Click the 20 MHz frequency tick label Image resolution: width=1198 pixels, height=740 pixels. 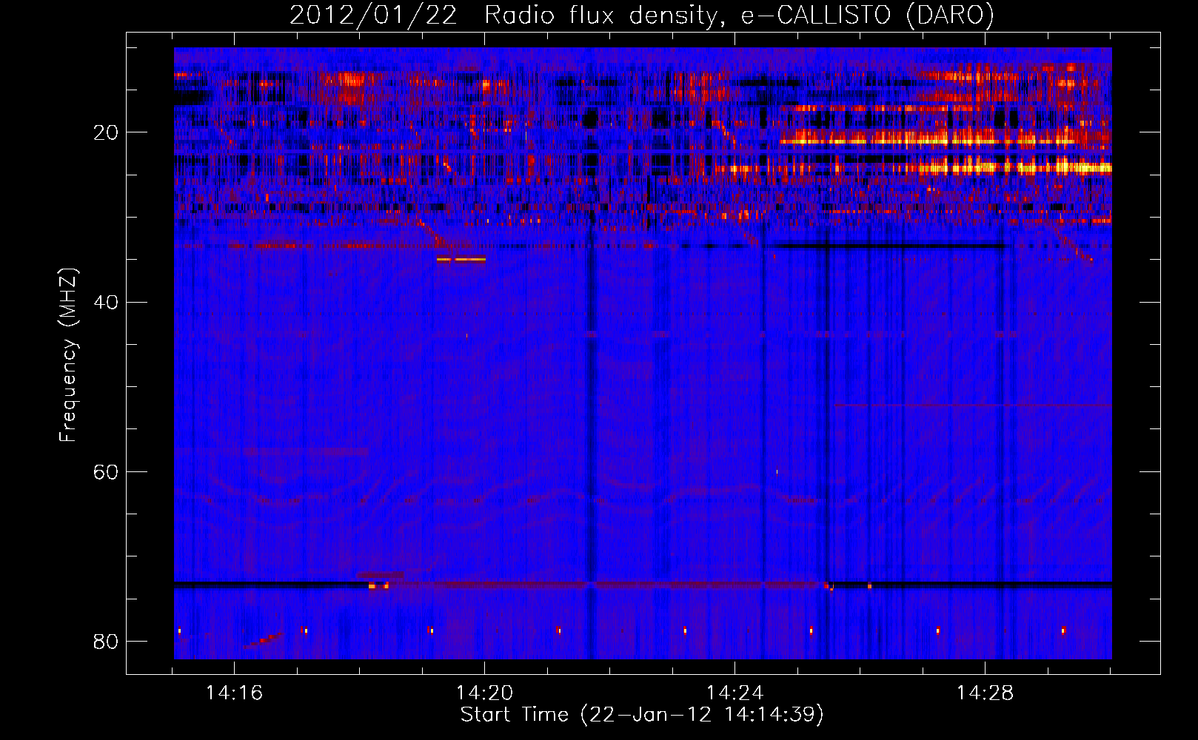[106, 132]
